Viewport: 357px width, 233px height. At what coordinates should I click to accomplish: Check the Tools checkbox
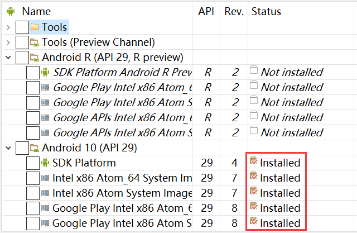22,27
